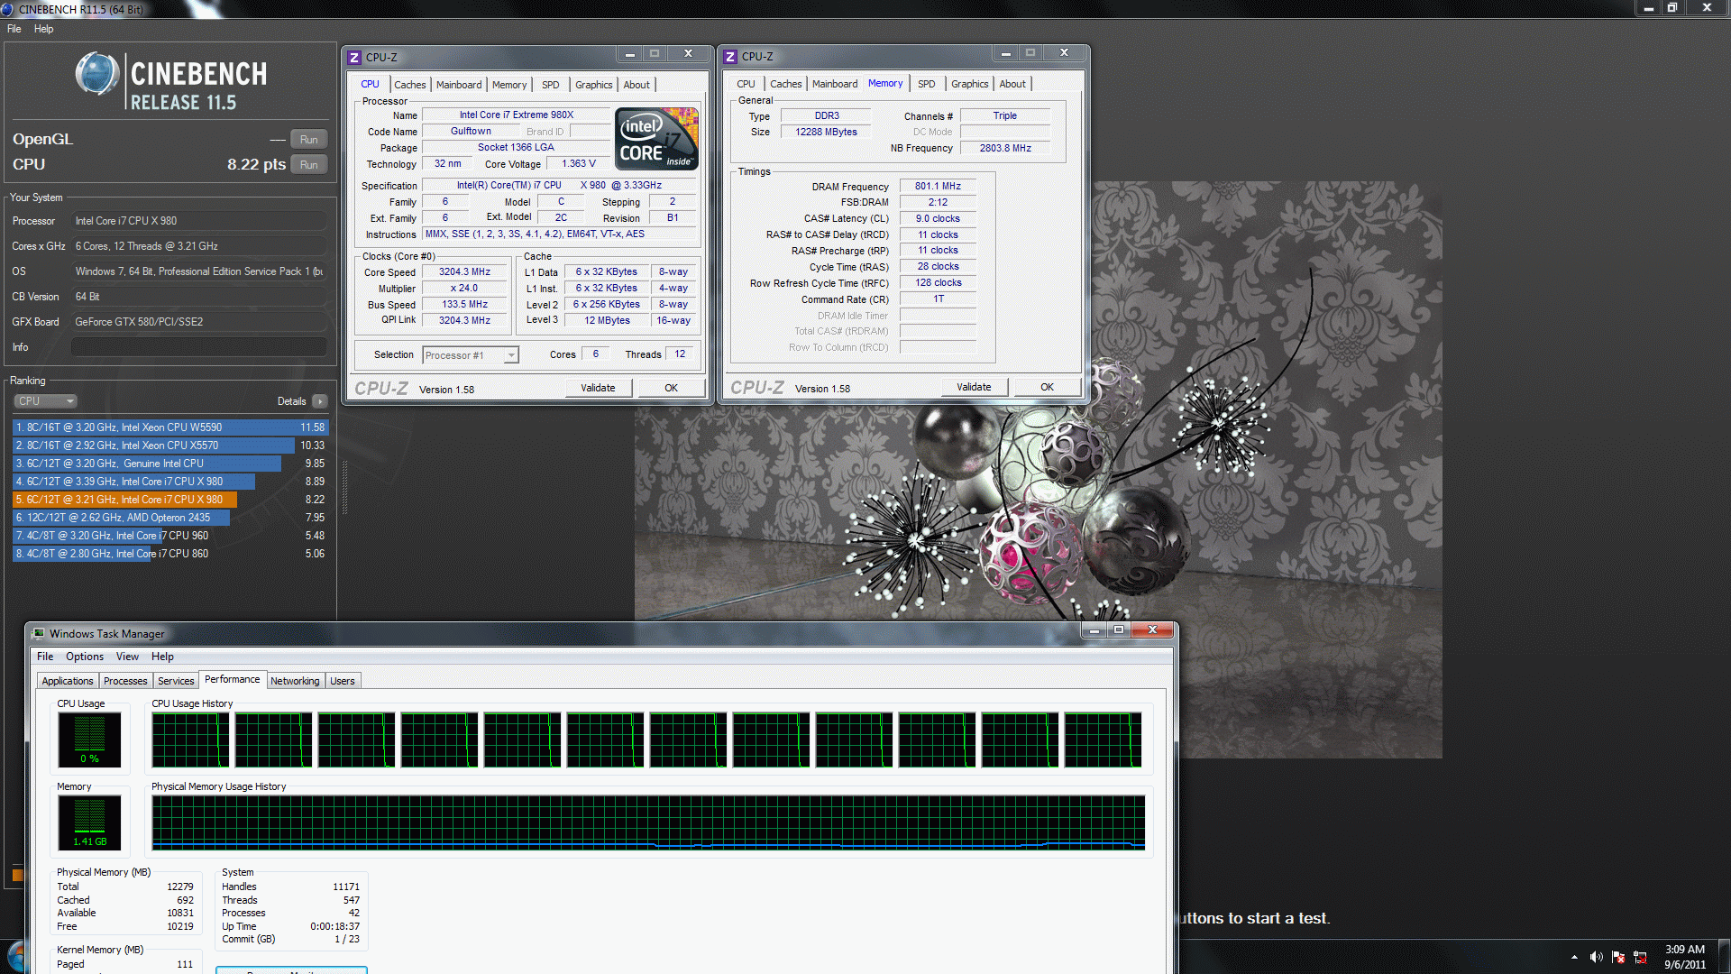Switch to Networking tab in Task Manager
The width and height of the screenshot is (1731, 974).
(x=295, y=681)
